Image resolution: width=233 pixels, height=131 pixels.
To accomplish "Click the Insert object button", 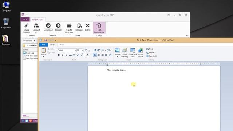I will point(140,52).
